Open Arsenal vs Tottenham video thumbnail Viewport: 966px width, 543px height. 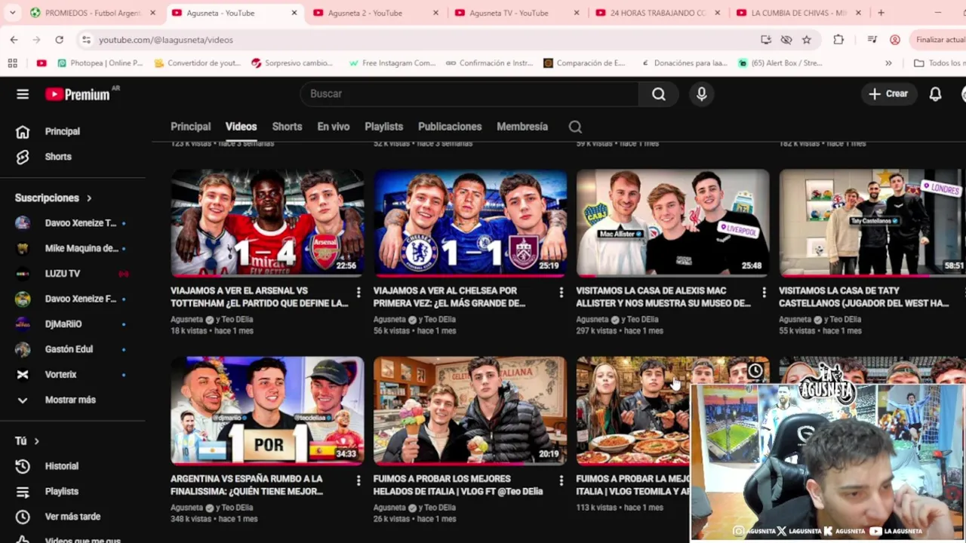coord(267,223)
